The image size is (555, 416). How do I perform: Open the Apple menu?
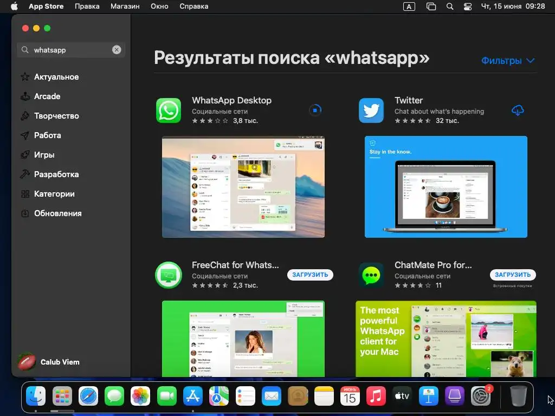[14, 6]
